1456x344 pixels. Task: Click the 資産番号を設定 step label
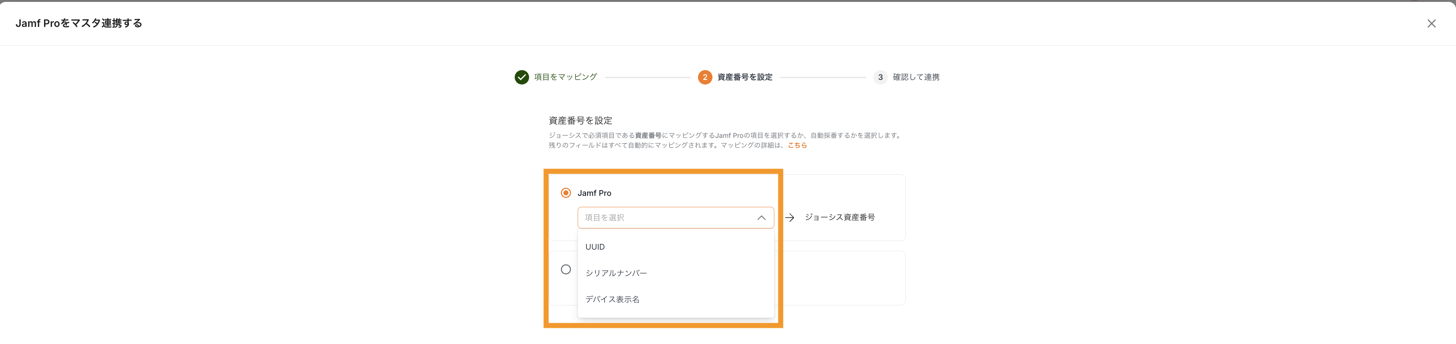click(744, 77)
